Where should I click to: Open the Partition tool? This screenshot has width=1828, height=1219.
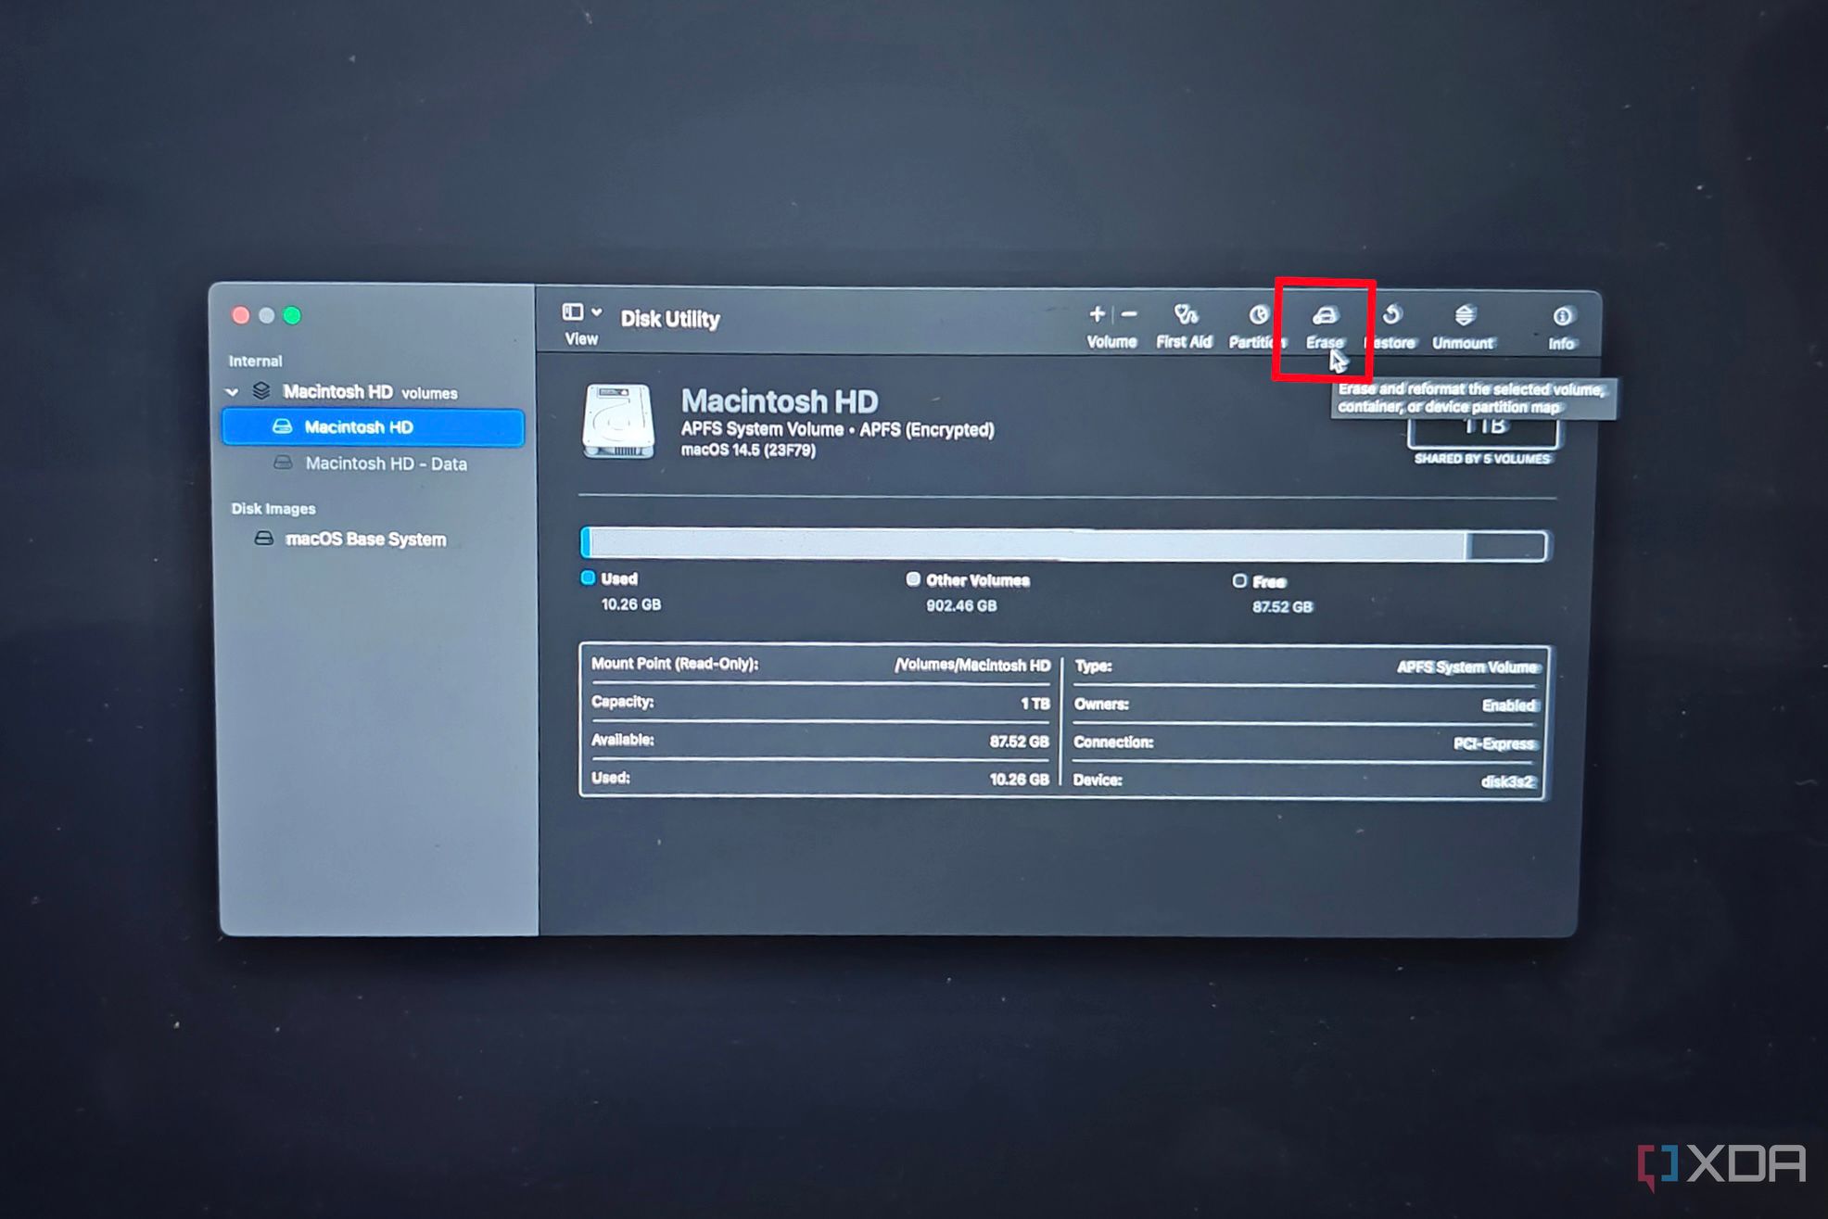tap(1258, 316)
